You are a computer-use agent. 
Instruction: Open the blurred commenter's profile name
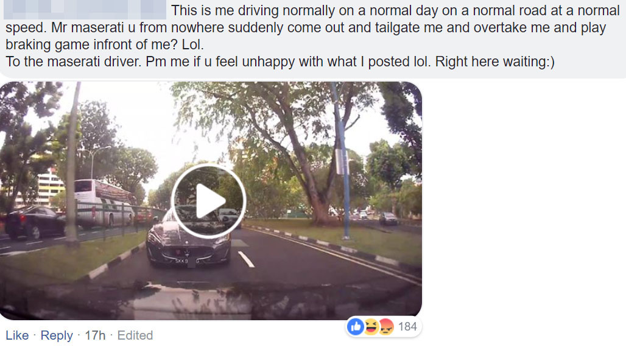(85, 10)
